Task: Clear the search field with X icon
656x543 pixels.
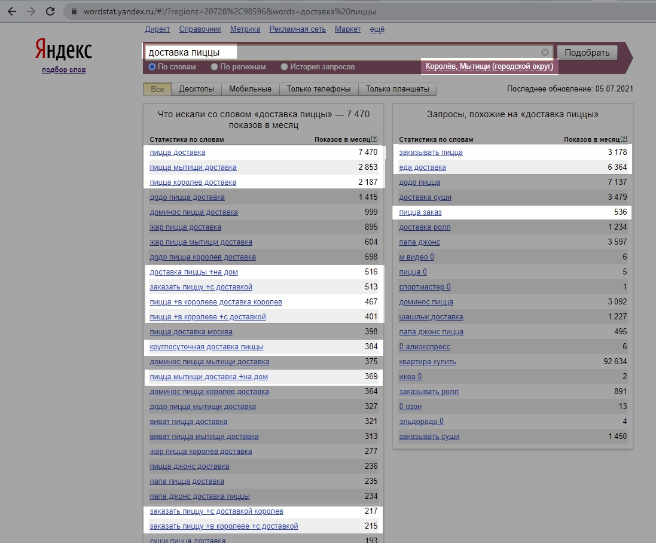Action: click(545, 52)
